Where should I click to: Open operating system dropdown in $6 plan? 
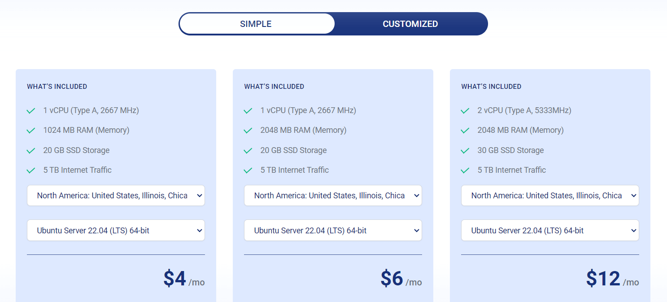coord(333,230)
